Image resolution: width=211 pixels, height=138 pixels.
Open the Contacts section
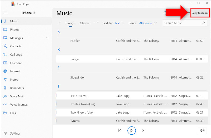26,46
